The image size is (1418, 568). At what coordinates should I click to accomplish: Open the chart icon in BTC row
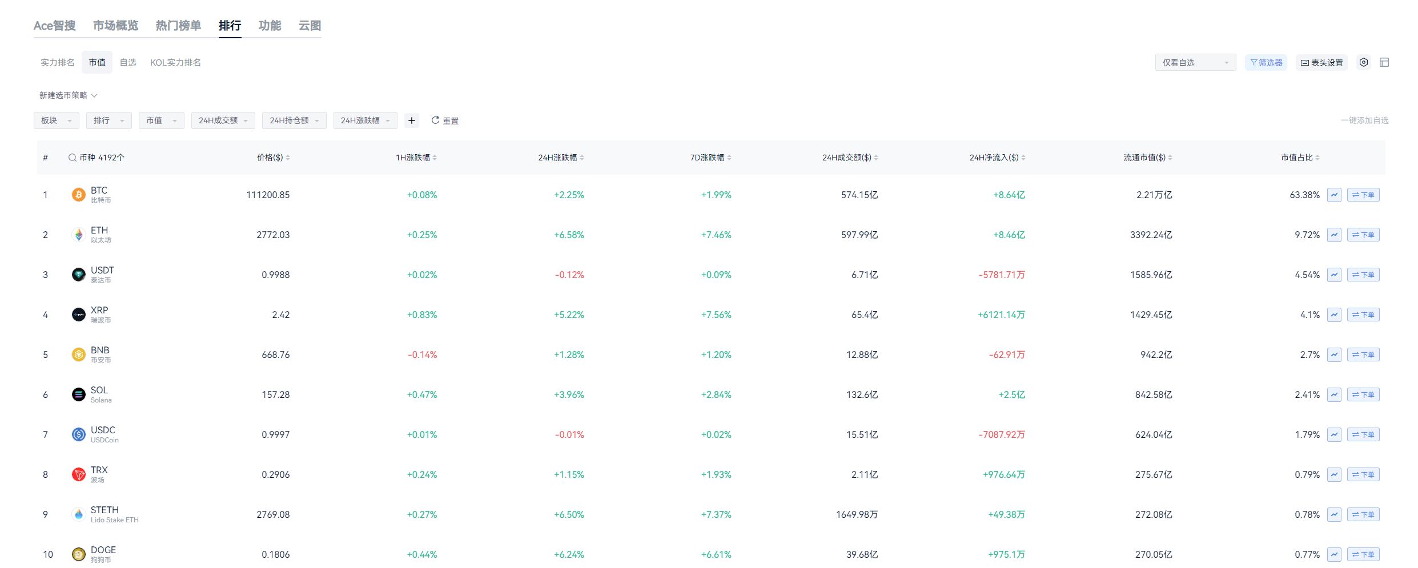1334,195
